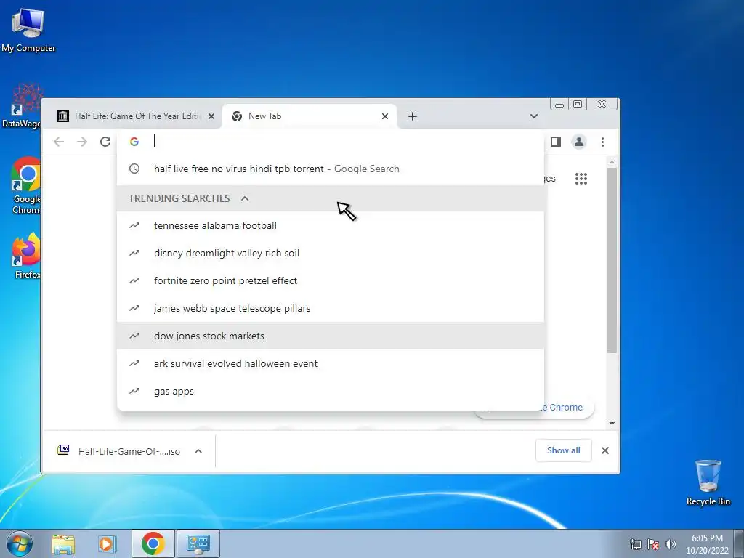The height and width of the screenshot is (558, 744).
Task: Select the Firefox desktop shortcut
Action: tap(27, 256)
